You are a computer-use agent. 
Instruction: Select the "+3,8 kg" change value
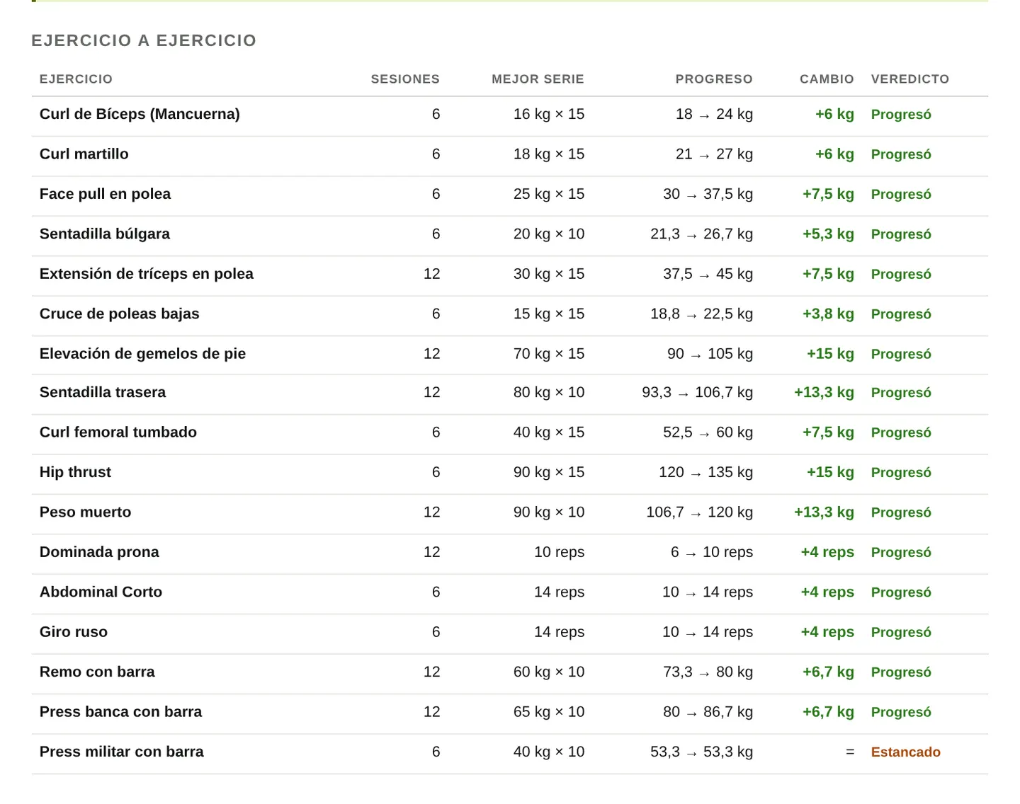coord(828,314)
